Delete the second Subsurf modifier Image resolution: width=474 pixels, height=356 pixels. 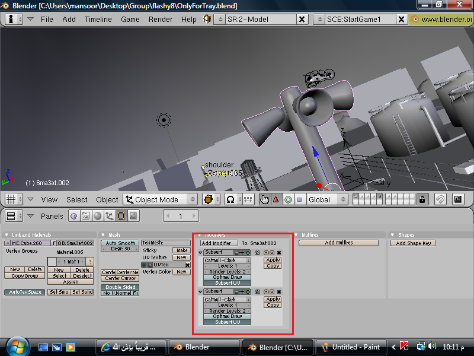point(279,292)
